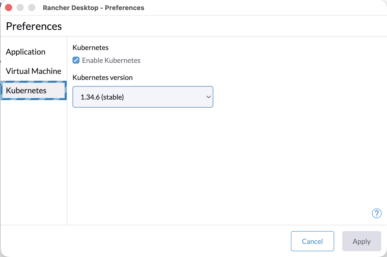Open the Kubernetes version dropdown
This screenshot has width=387, height=257.
point(143,97)
